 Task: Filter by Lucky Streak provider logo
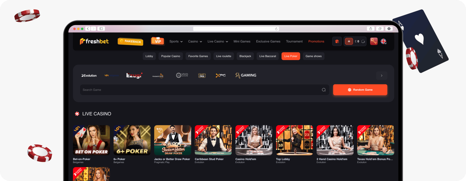[x=202, y=76]
